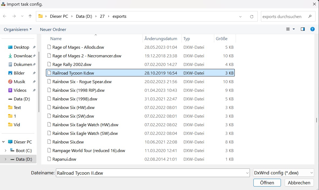
Task: Select Rainbow Six Eagle Watch (HW).dxw
Action: coord(140,125)
